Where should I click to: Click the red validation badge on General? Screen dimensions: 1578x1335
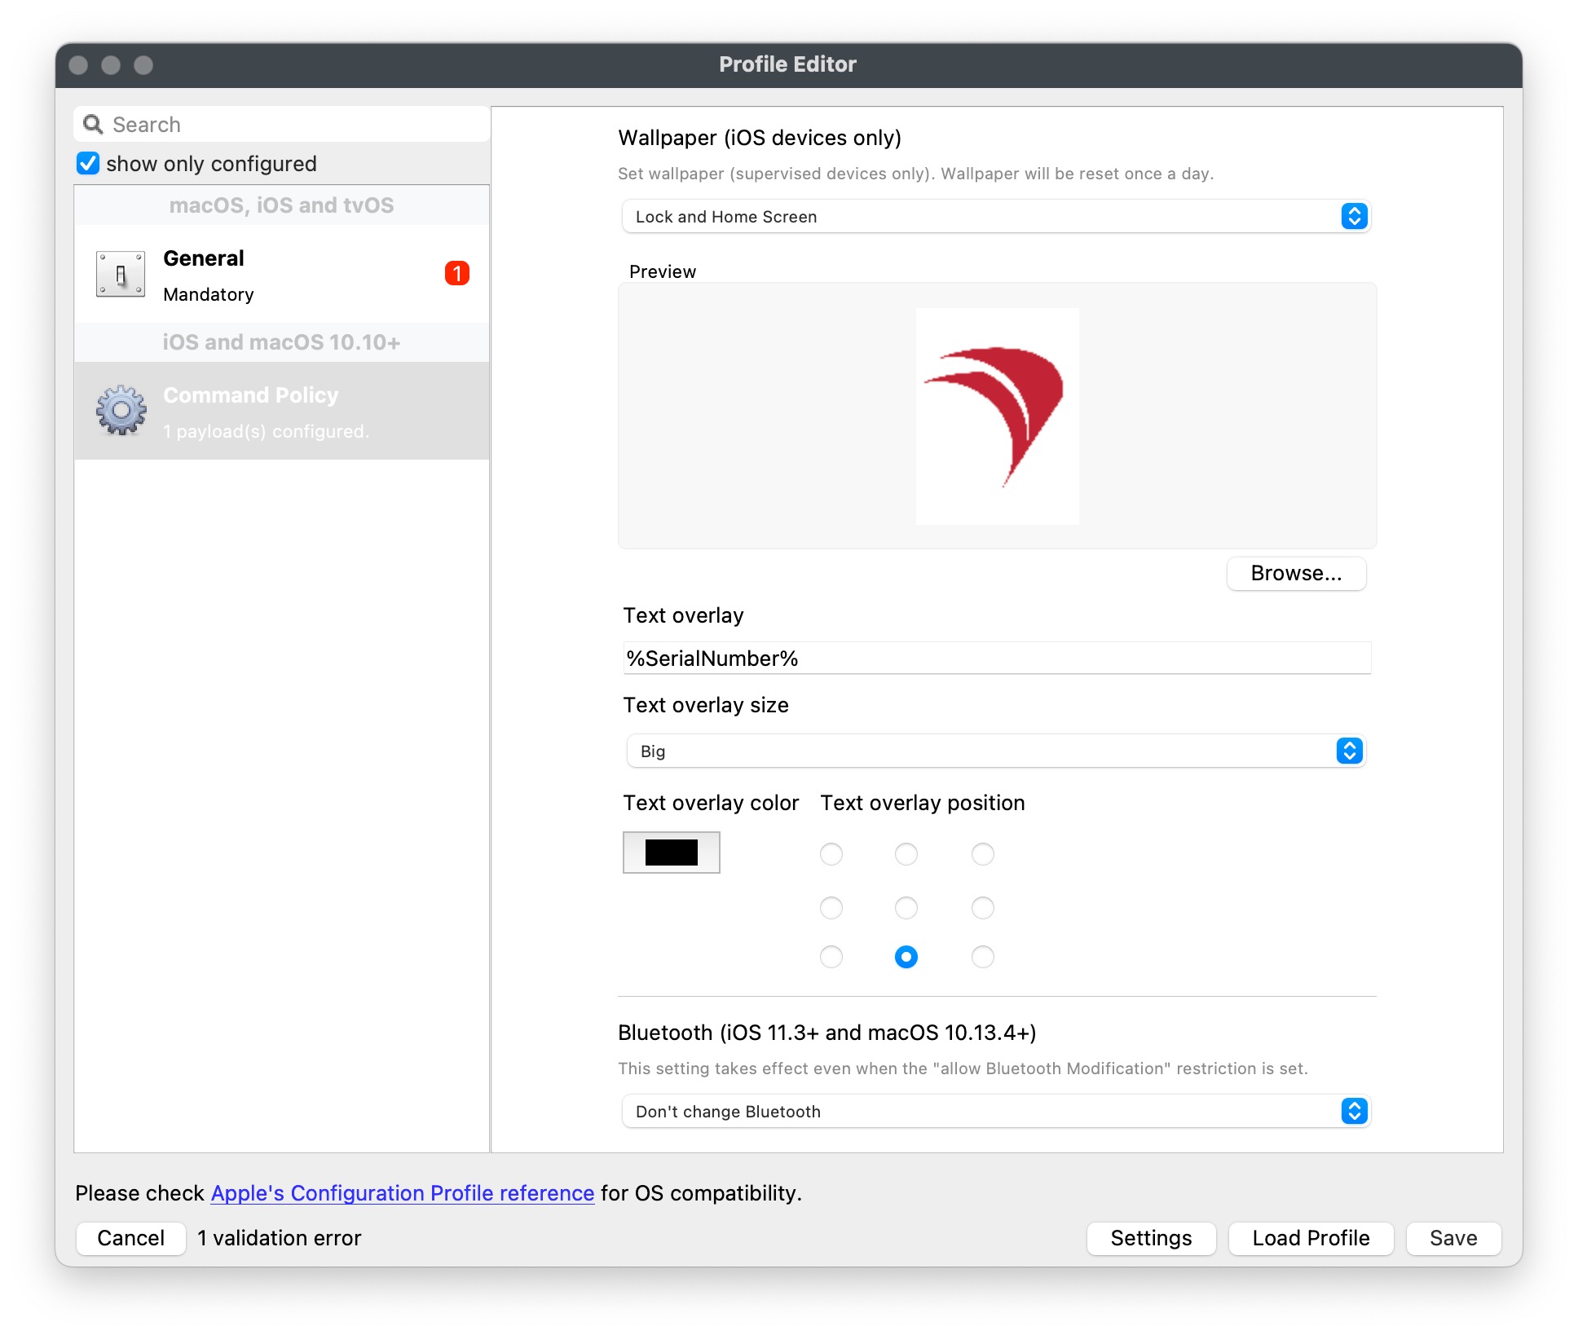tap(457, 273)
